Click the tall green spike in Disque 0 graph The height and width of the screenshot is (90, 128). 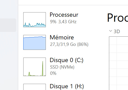(x=43, y=68)
